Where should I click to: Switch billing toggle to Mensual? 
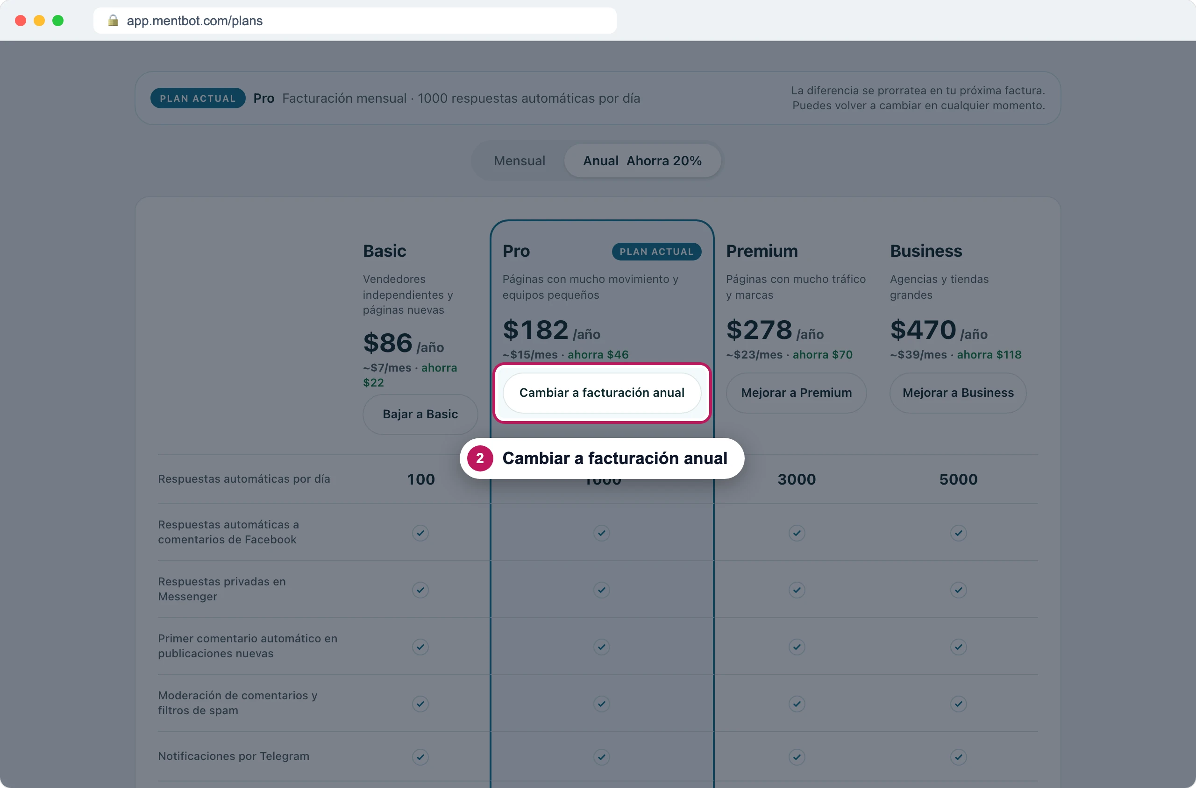coord(519,161)
